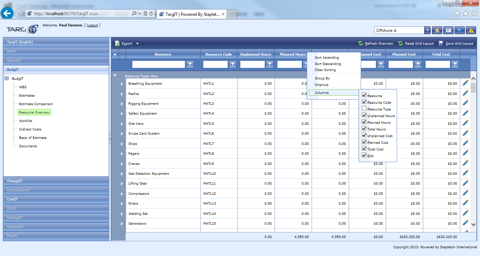Image resolution: width=480 pixels, height=256 pixels.
Task: Expand the Generators row
Action: pos(122,224)
